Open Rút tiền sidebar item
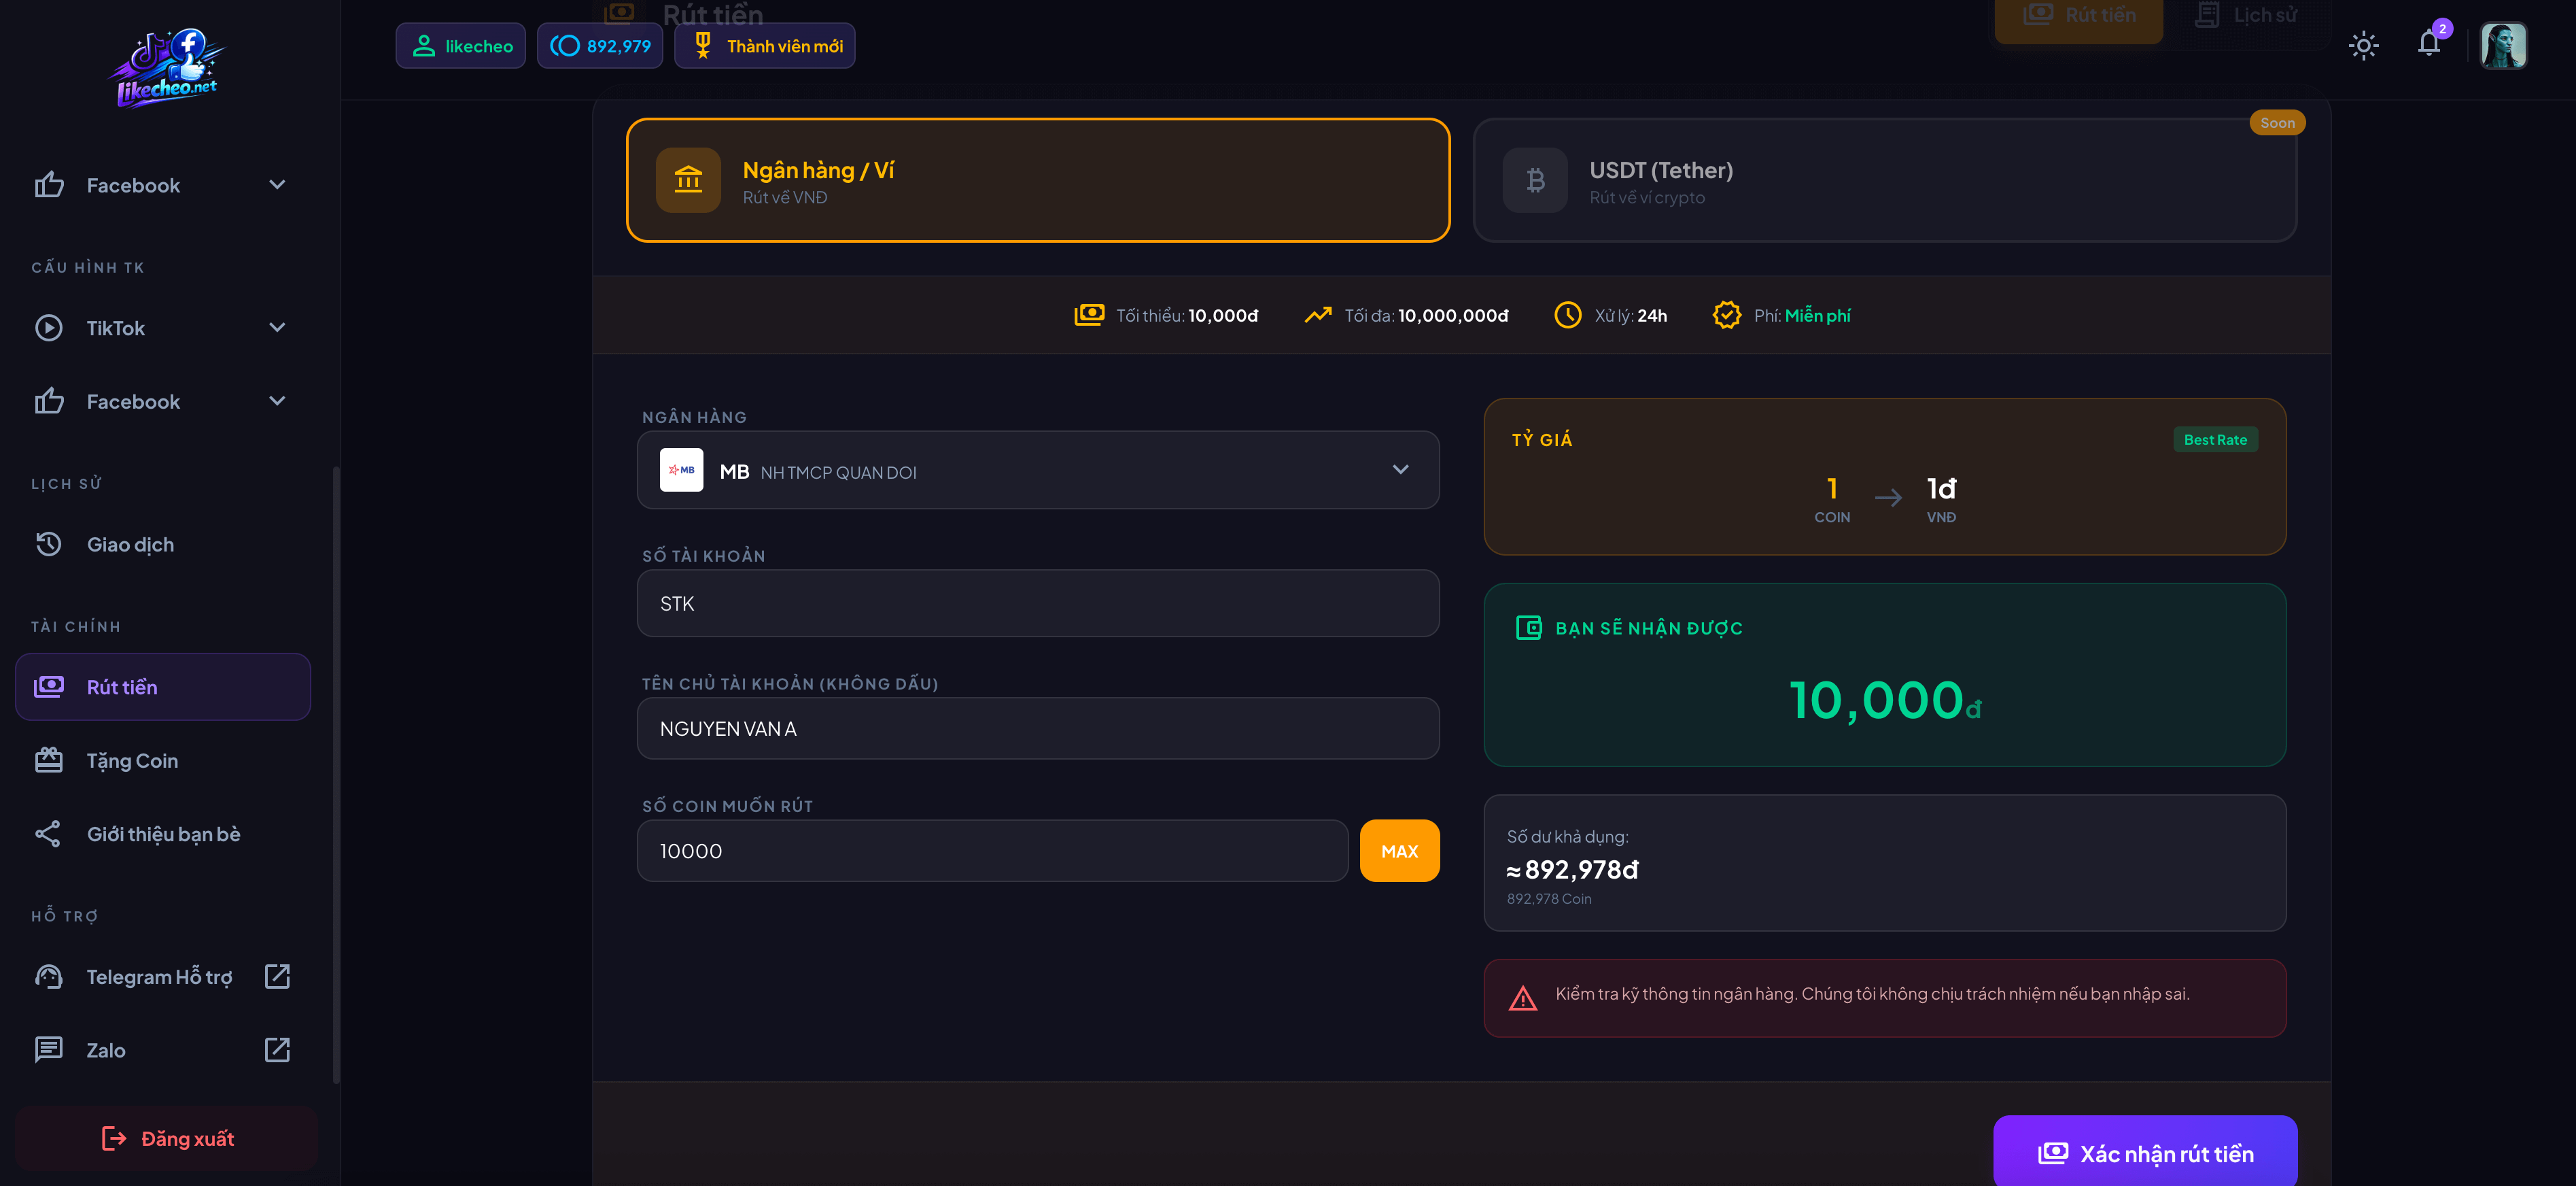The width and height of the screenshot is (2576, 1186). point(163,687)
